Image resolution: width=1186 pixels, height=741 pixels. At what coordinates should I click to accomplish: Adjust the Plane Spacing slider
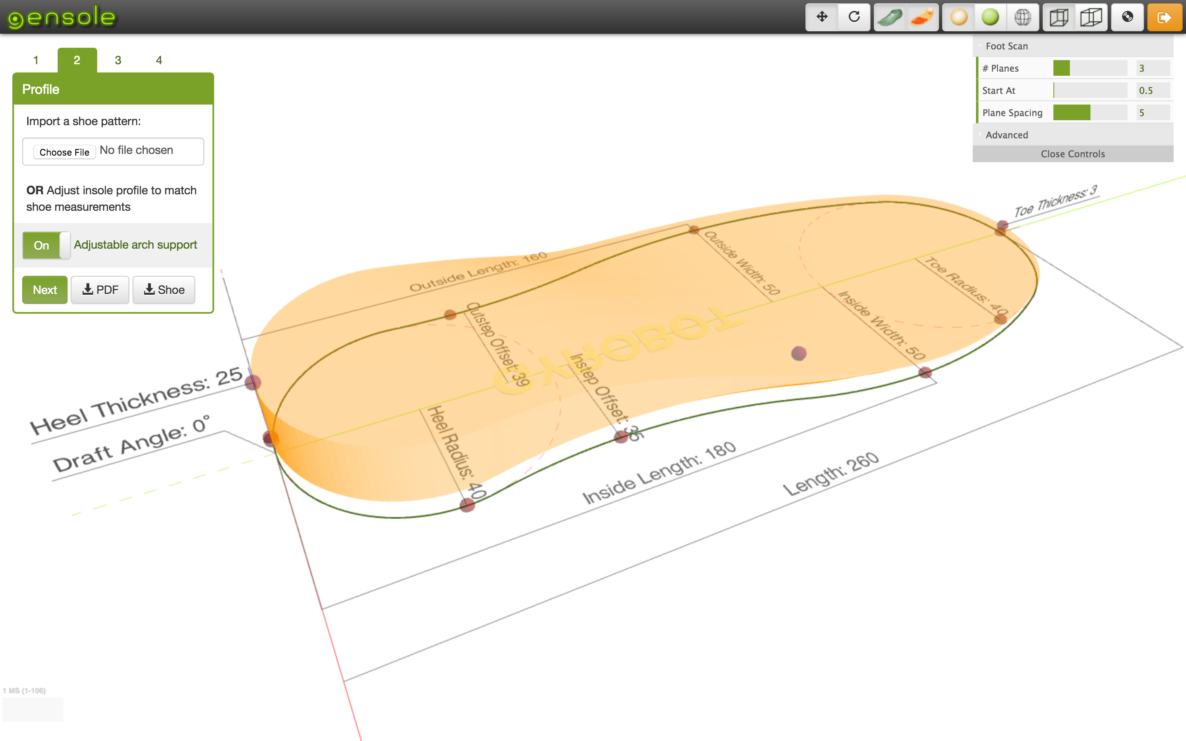click(1090, 113)
